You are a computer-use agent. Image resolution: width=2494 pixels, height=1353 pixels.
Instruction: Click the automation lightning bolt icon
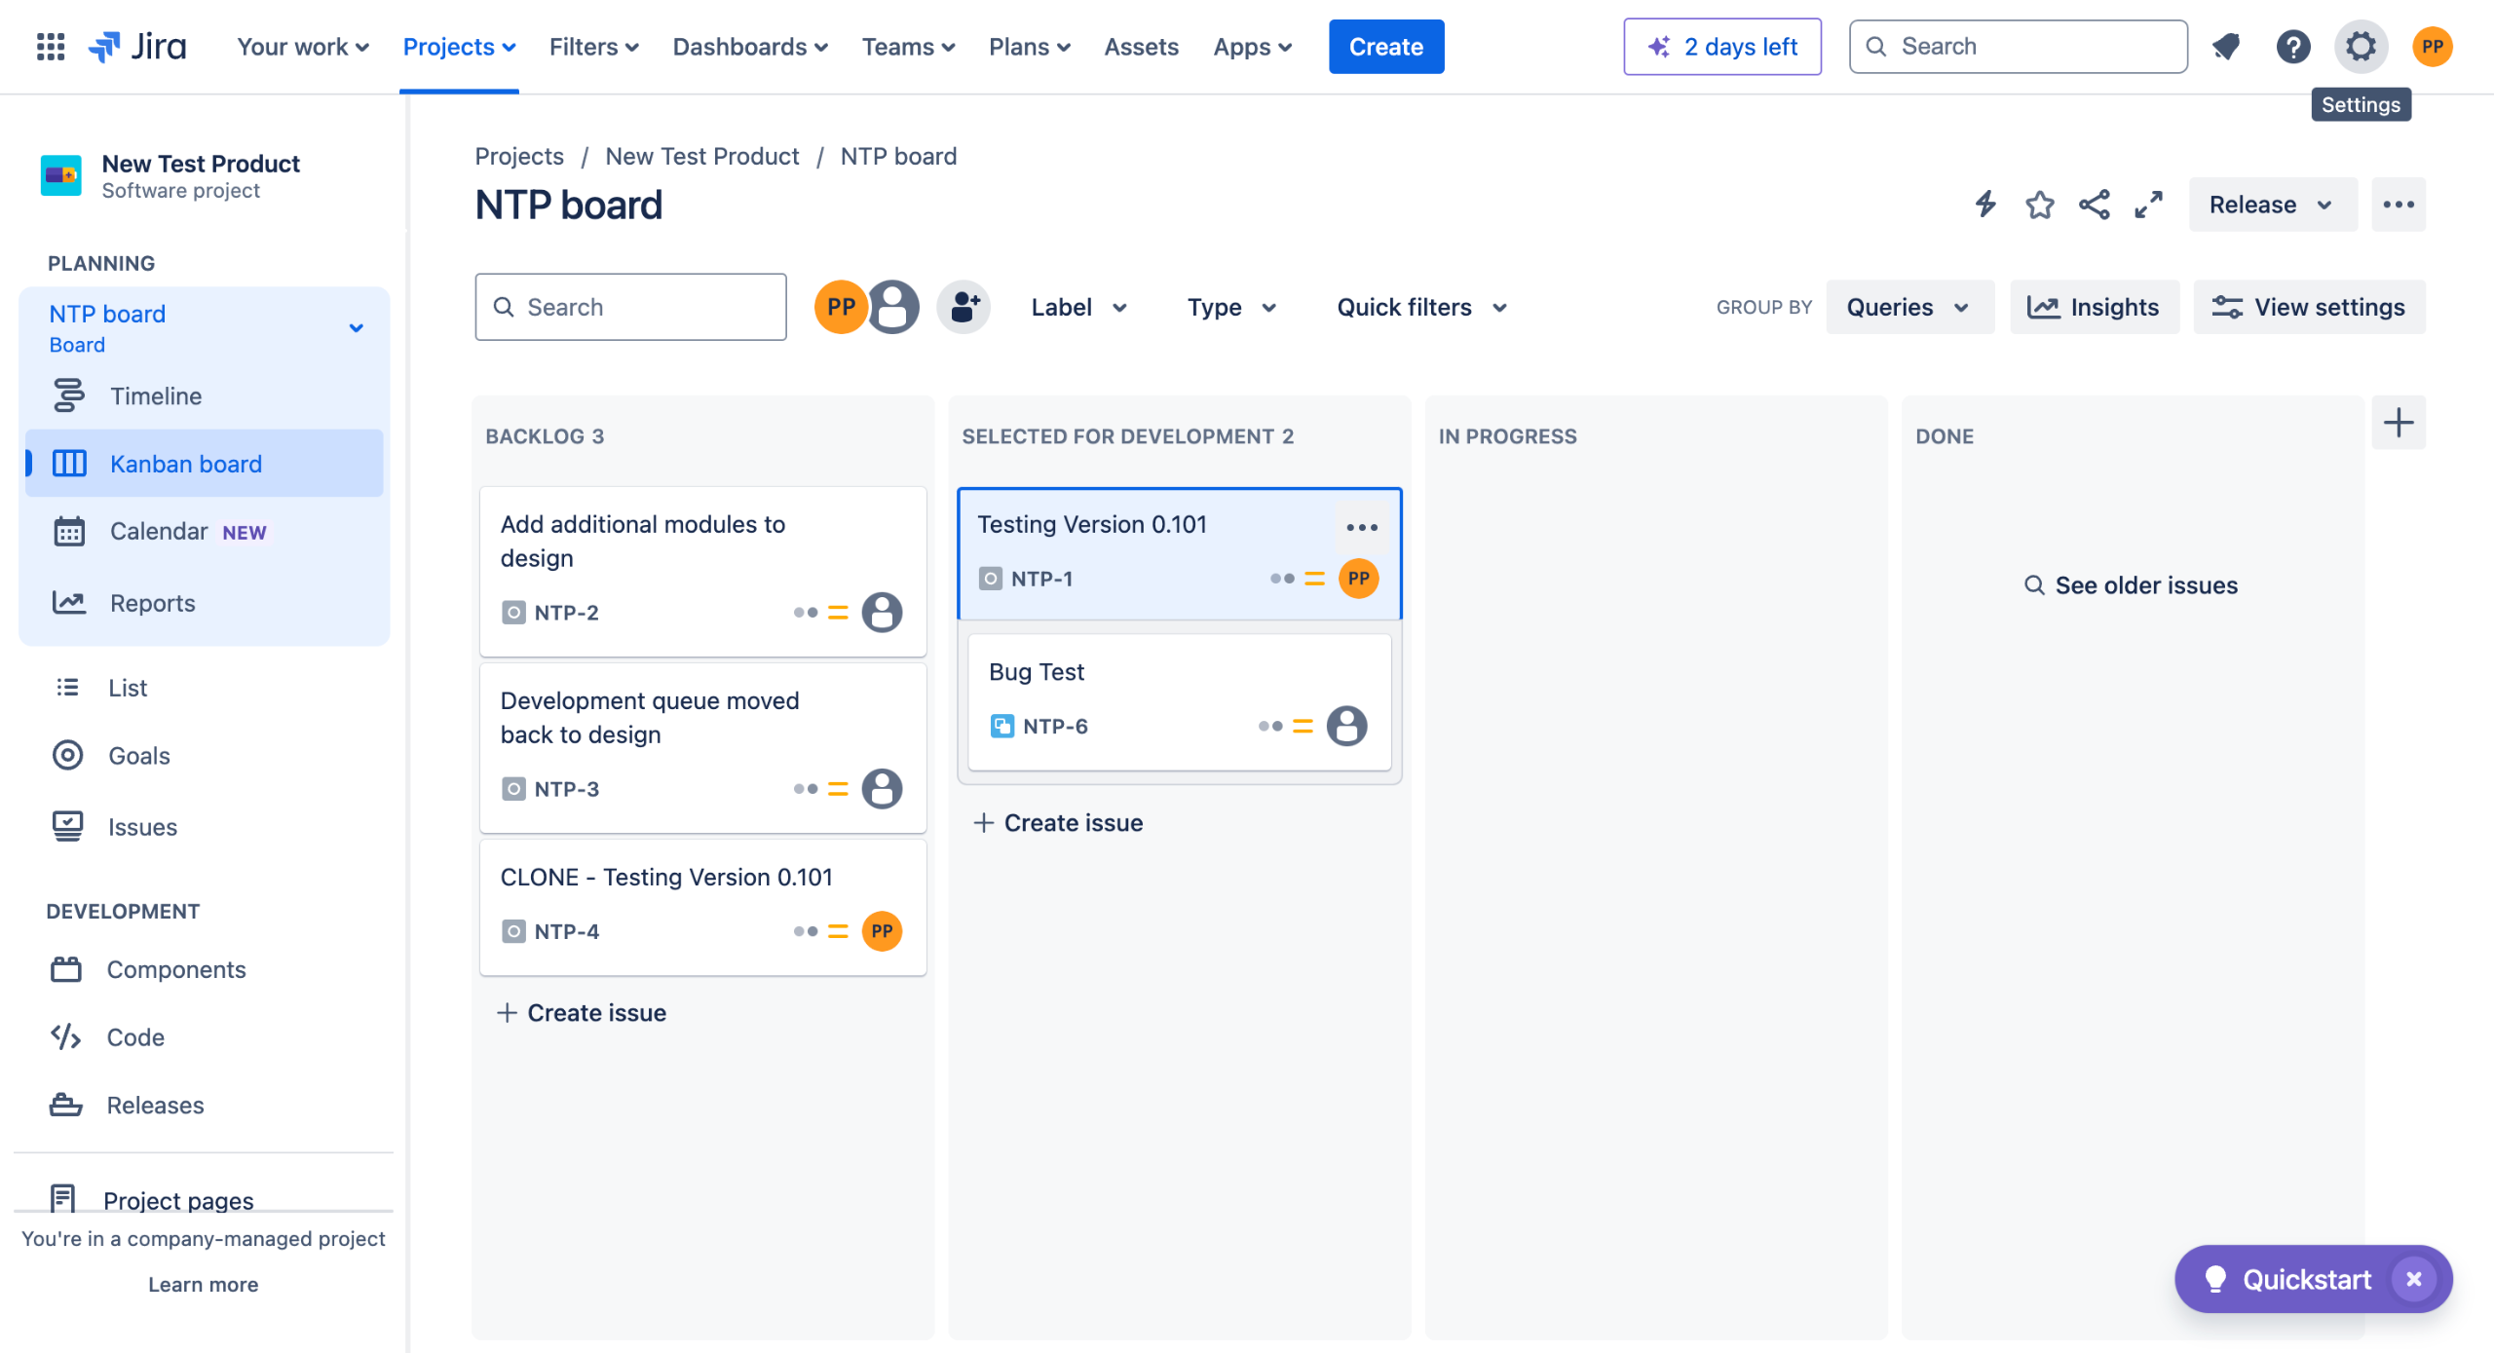1985,204
